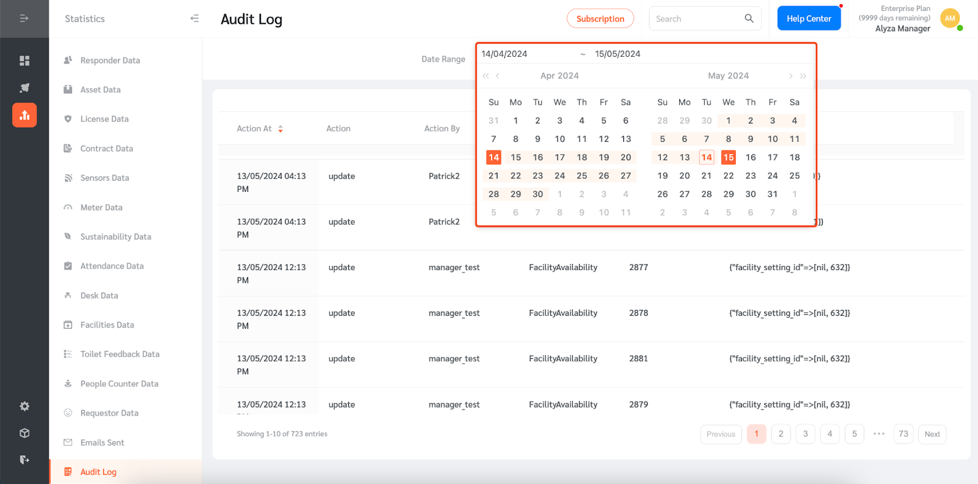The width and height of the screenshot is (978, 484).
Task: Go to page 73 of entries
Action: tap(903, 434)
